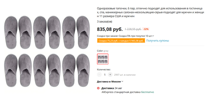Click the Одноразовые тапочки product title

(x=151, y=12)
